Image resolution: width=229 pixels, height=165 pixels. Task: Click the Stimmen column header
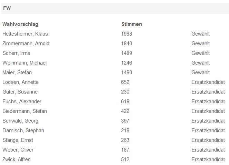pyautogui.click(x=132, y=24)
